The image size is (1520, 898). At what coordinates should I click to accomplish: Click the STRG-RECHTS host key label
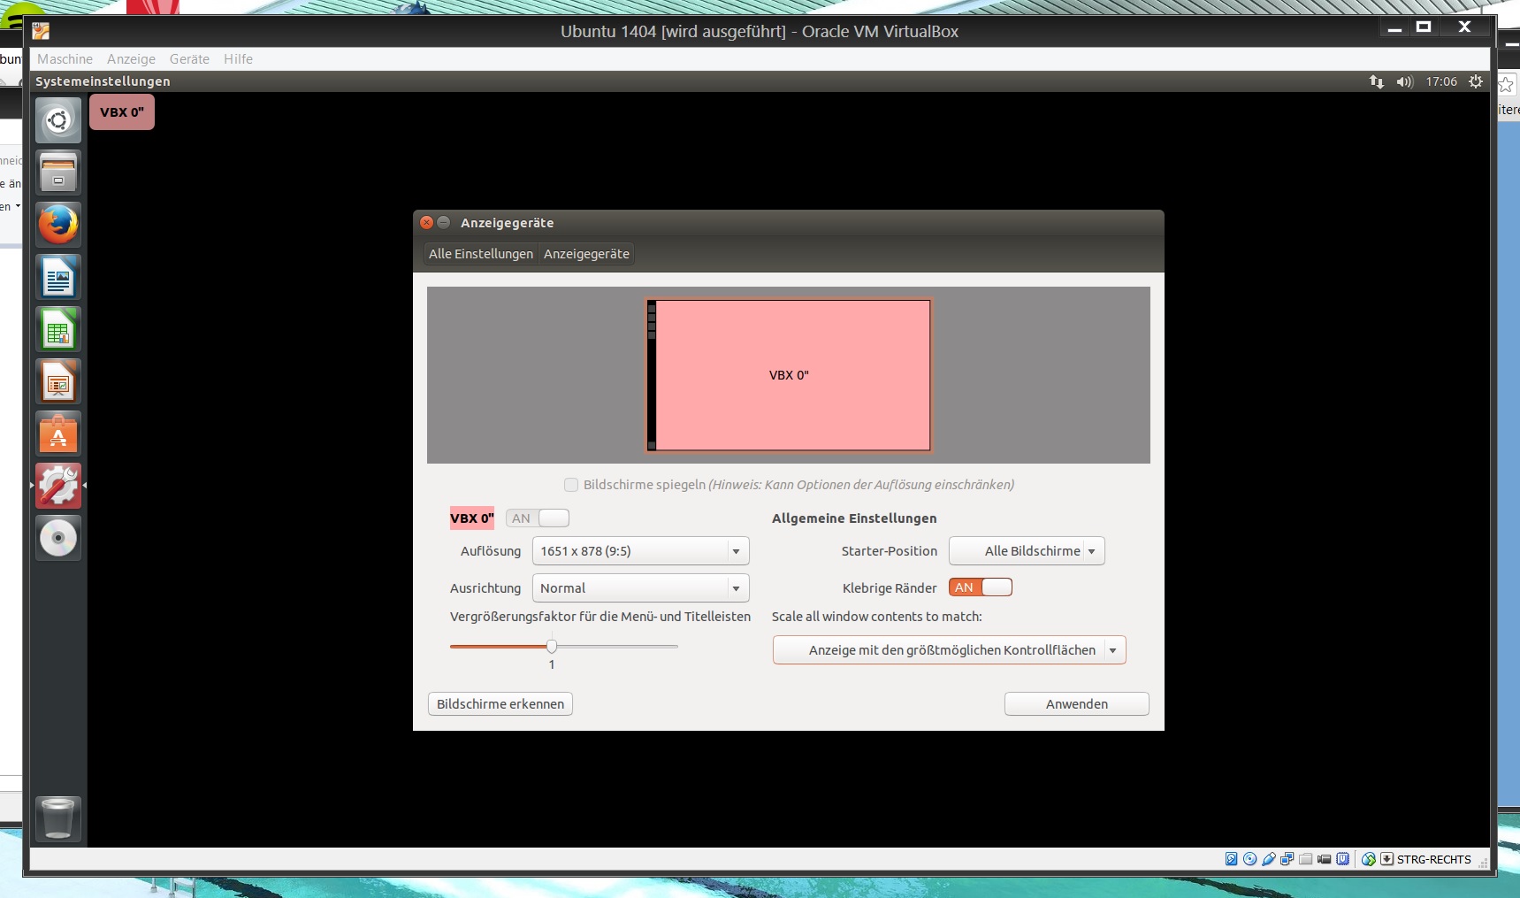pos(1433,859)
